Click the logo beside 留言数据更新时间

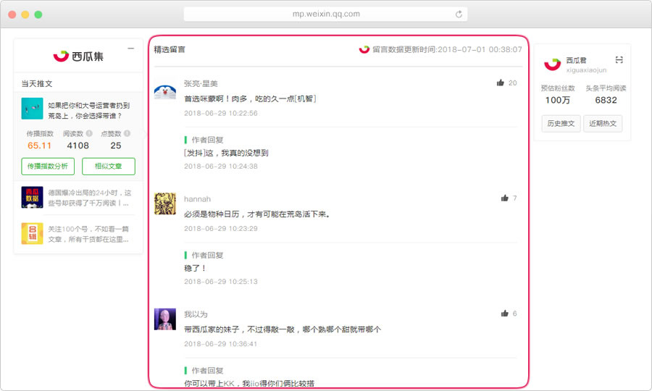tap(364, 49)
